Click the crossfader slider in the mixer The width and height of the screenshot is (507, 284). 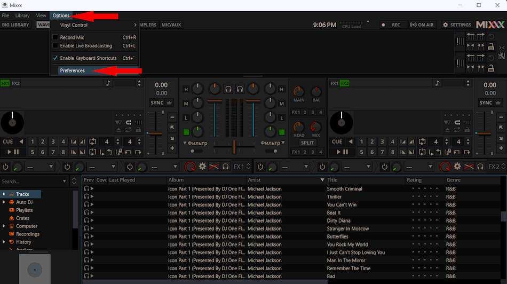234,145
